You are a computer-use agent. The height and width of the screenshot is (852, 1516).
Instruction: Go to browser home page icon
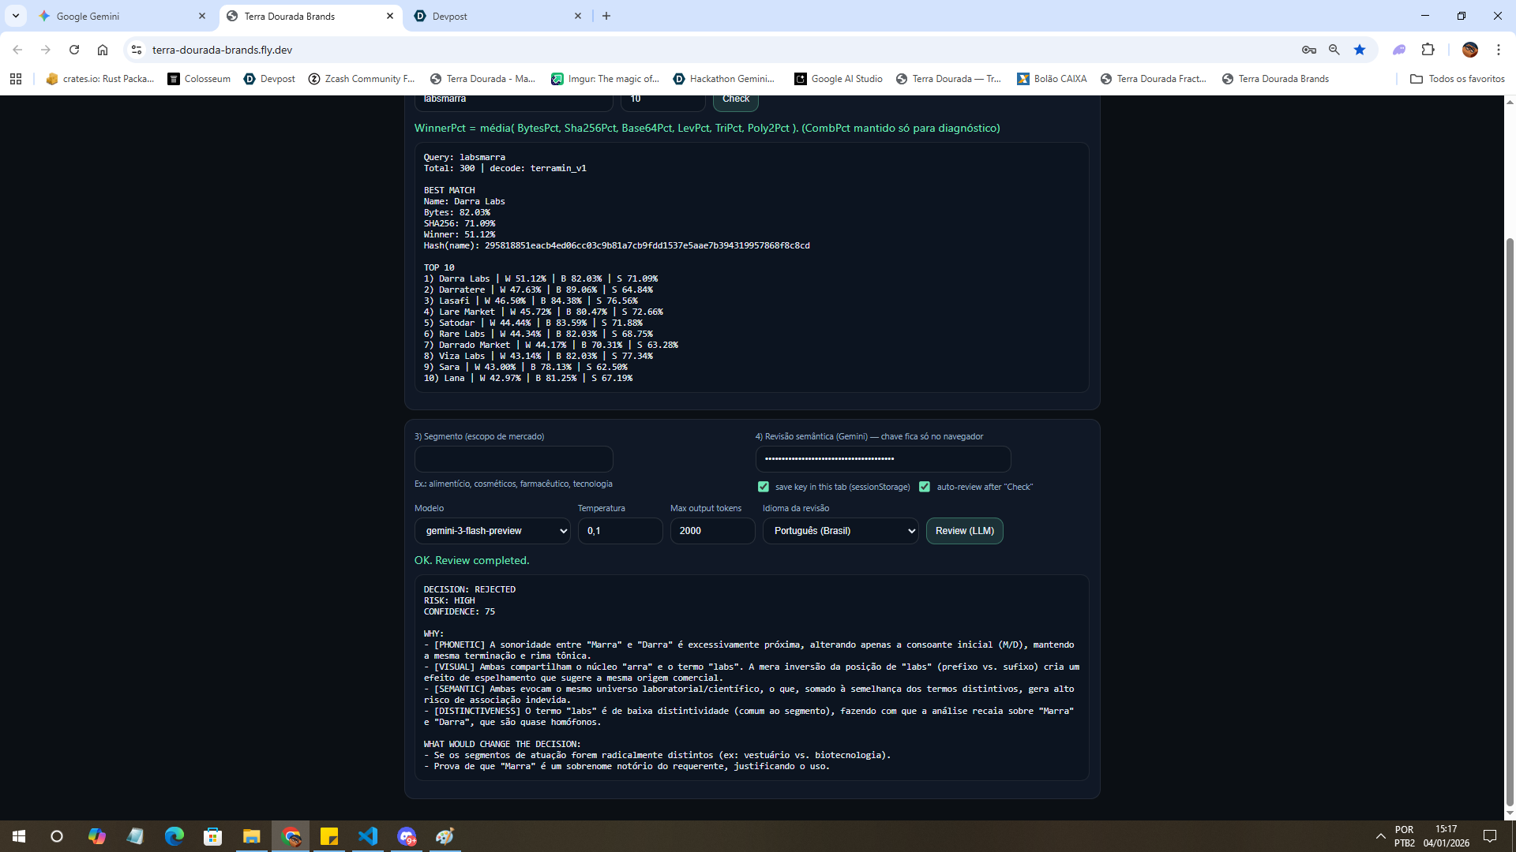pyautogui.click(x=103, y=50)
